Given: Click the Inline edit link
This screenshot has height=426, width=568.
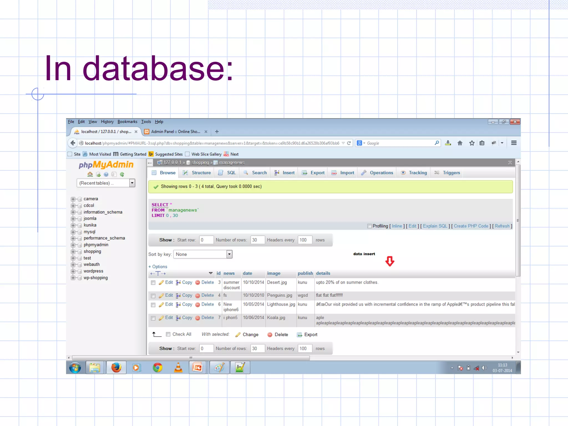Looking at the screenshot, I should click(397, 226).
